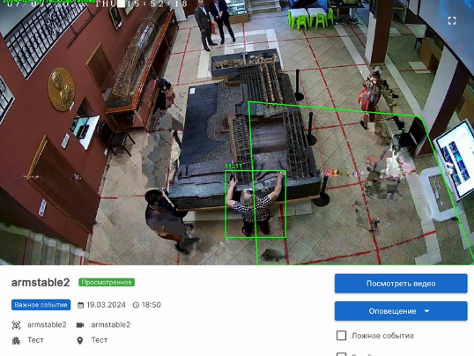The image size is (474, 356).
Task: Click the Важное событие tag
Action: tap(41, 305)
